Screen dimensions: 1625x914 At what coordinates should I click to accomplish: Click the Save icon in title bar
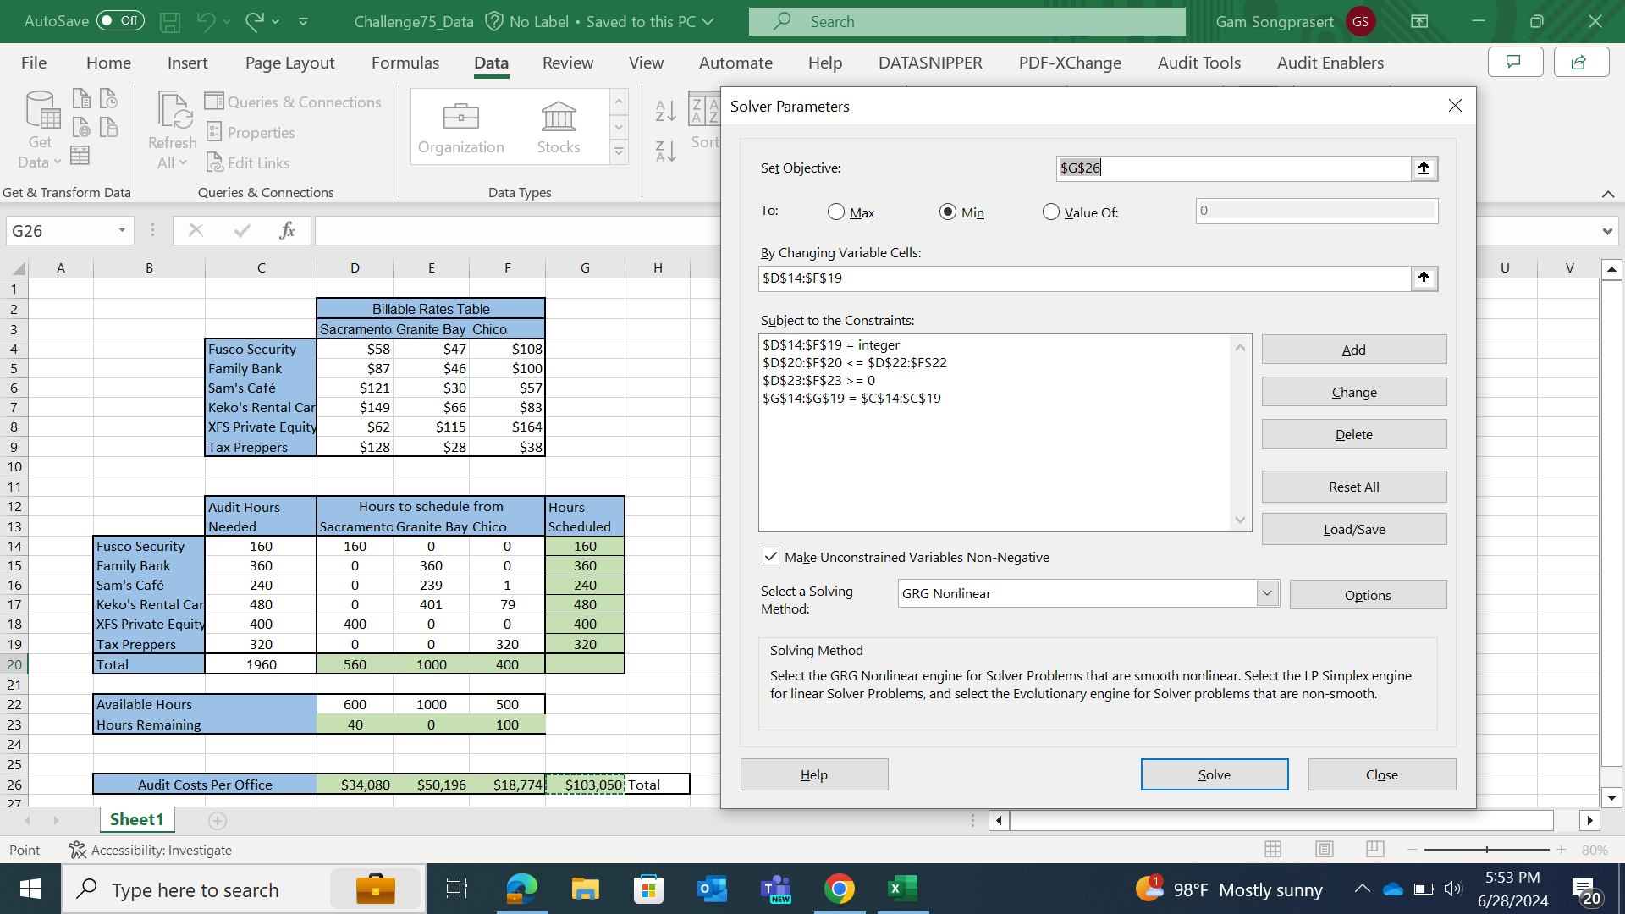pos(170,22)
